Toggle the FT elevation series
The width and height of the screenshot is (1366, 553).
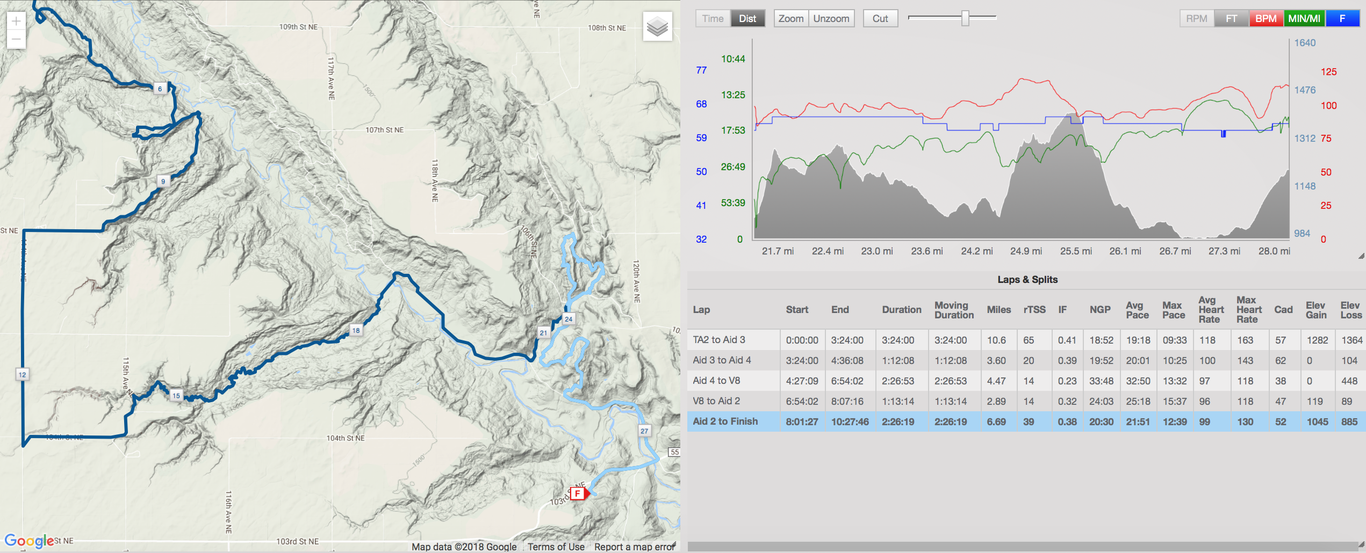(x=1231, y=18)
